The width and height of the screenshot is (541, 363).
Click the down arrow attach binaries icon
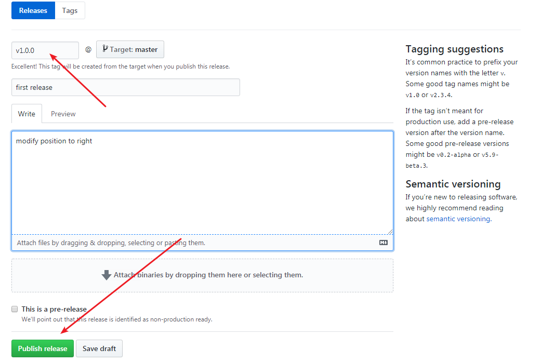106,275
